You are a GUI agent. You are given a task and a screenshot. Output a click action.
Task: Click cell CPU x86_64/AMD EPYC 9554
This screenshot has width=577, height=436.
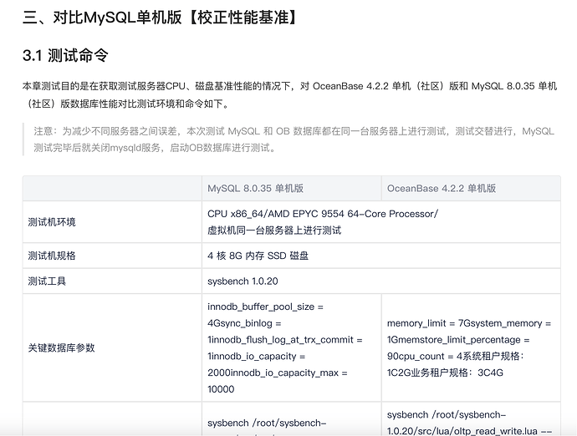pyautogui.click(x=380, y=222)
